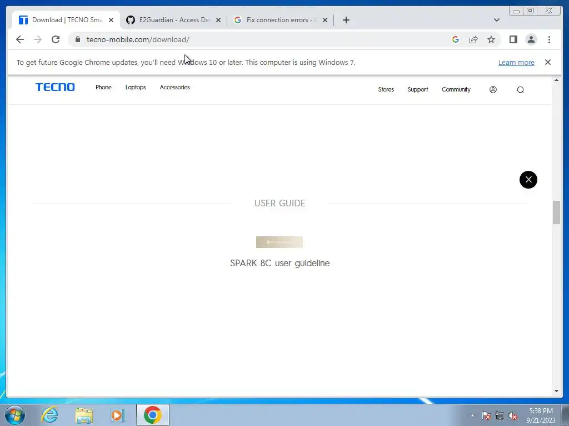Close the E2Guardian tab

coord(218,20)
